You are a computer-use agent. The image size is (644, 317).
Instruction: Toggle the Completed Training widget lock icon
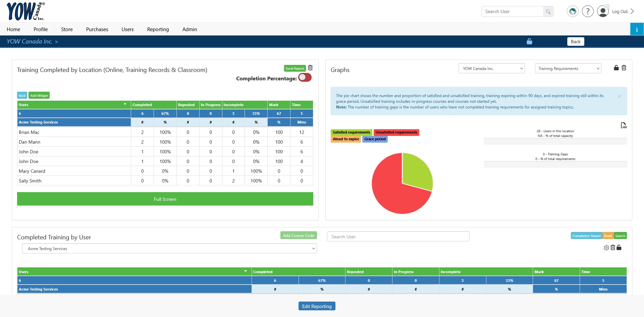pos(619,248)
